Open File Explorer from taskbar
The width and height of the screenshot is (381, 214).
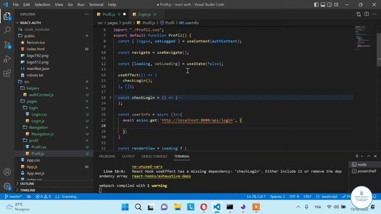(x=177, y=207)
